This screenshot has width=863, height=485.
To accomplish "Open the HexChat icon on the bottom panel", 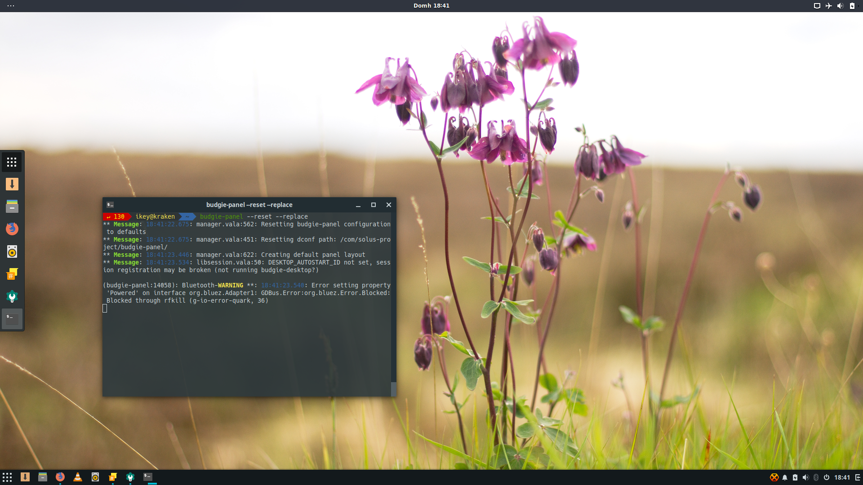I will click(x=113, y=477).
